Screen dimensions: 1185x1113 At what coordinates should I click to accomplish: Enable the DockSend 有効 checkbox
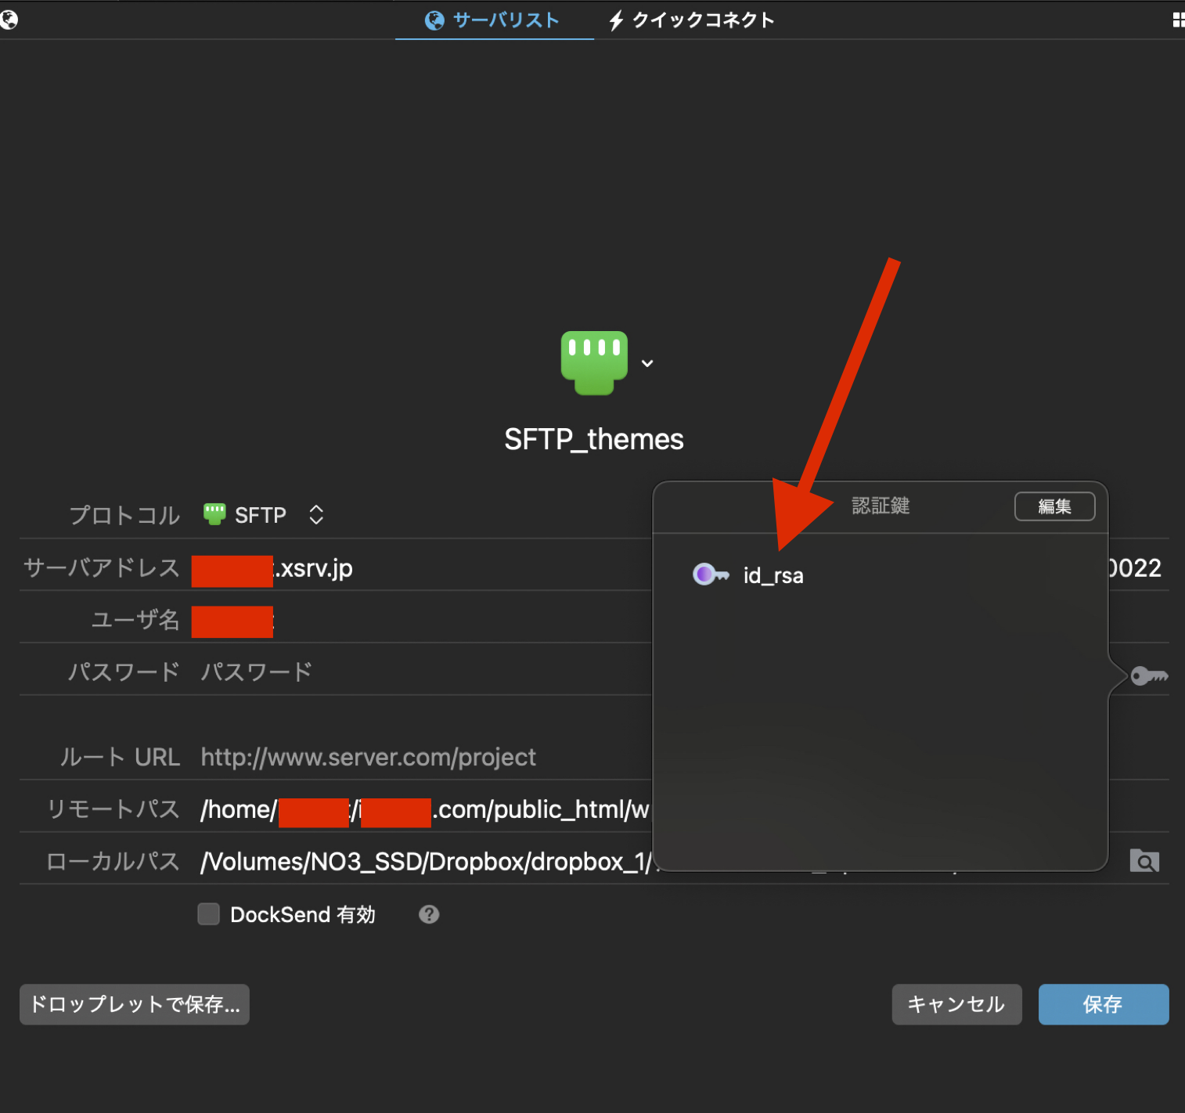209,914
